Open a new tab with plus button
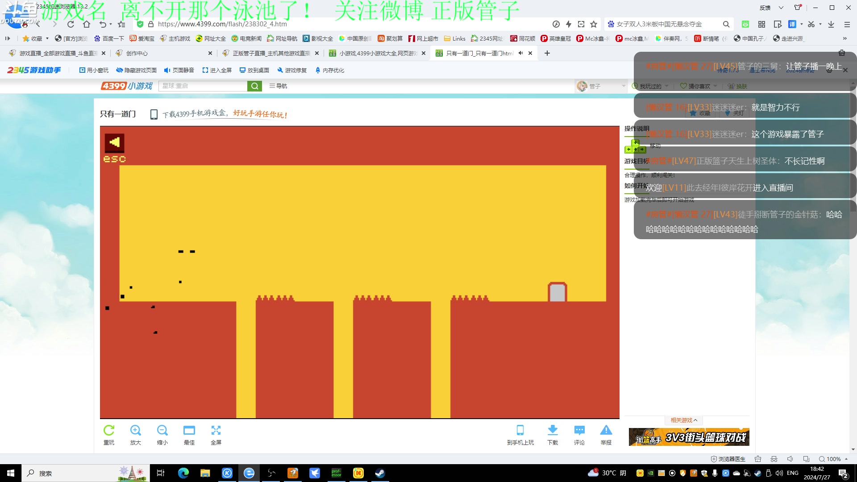The height and width of the screenshot is (482, 857). 547,53
